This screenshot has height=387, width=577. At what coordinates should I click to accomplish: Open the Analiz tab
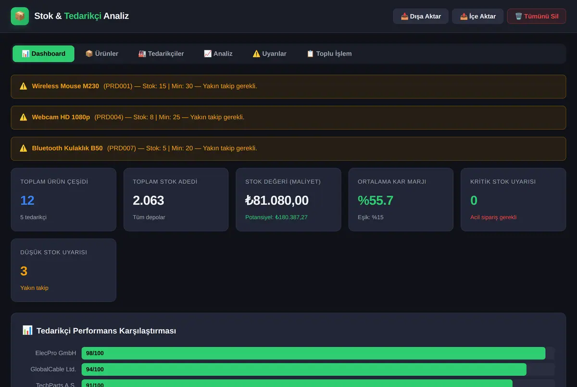tap(218, 54)
